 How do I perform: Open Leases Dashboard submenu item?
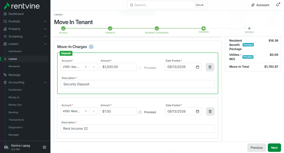point(15,51)
